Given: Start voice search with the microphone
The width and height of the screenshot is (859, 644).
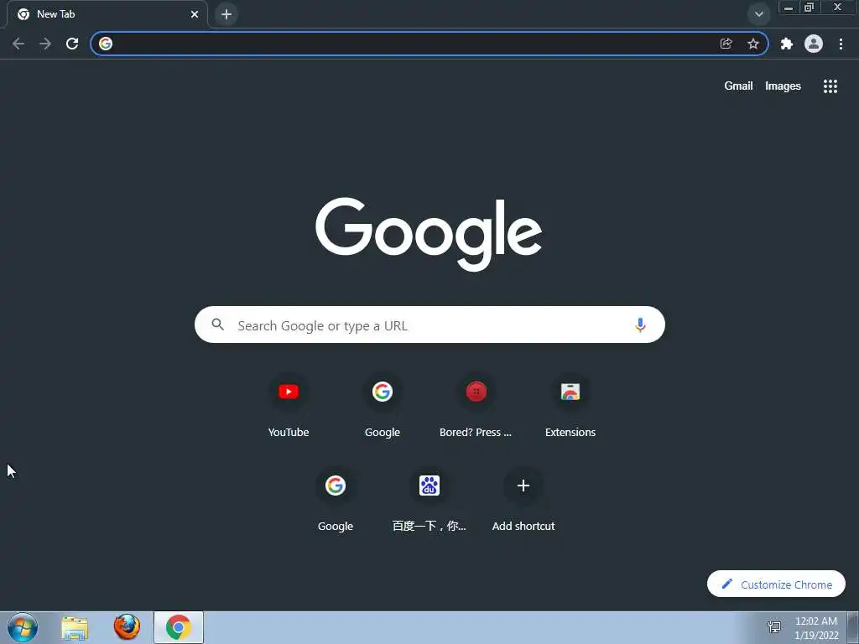Looking at the screenshot, I should [640, 325].
